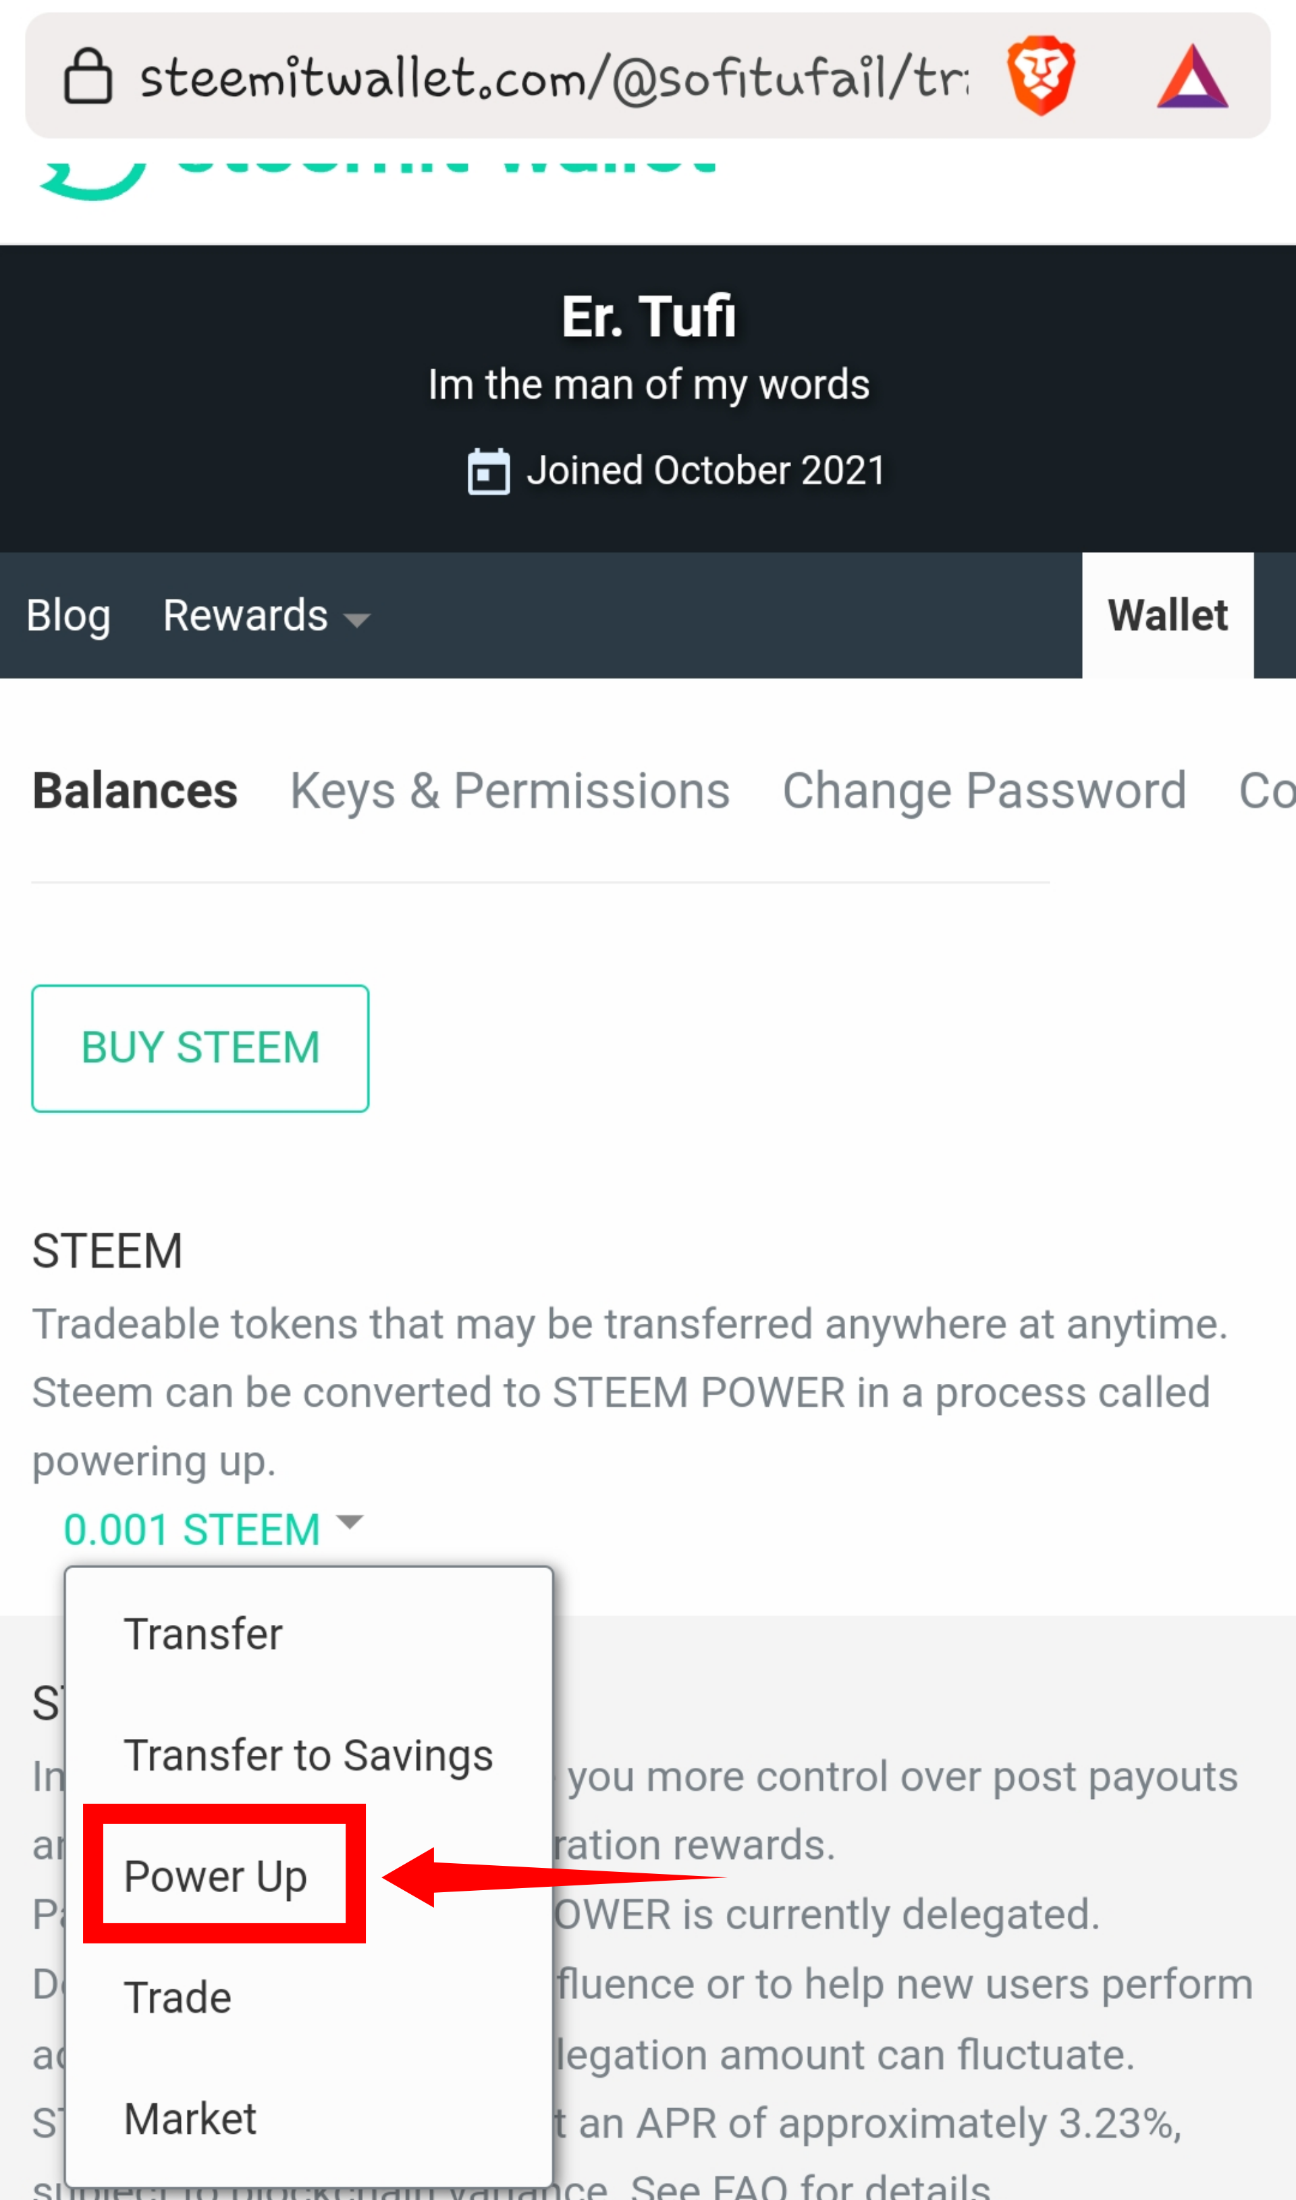Select the Wallet tab
This screenshot has height=2200, width=1296.
click(x=1168, y=615)
